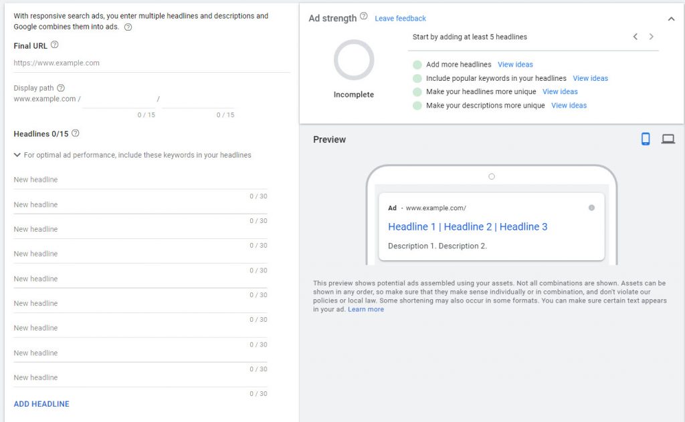685x422 pixels.
Task: Show next ad strength suggestion arrow
Action: pos(651,37)
